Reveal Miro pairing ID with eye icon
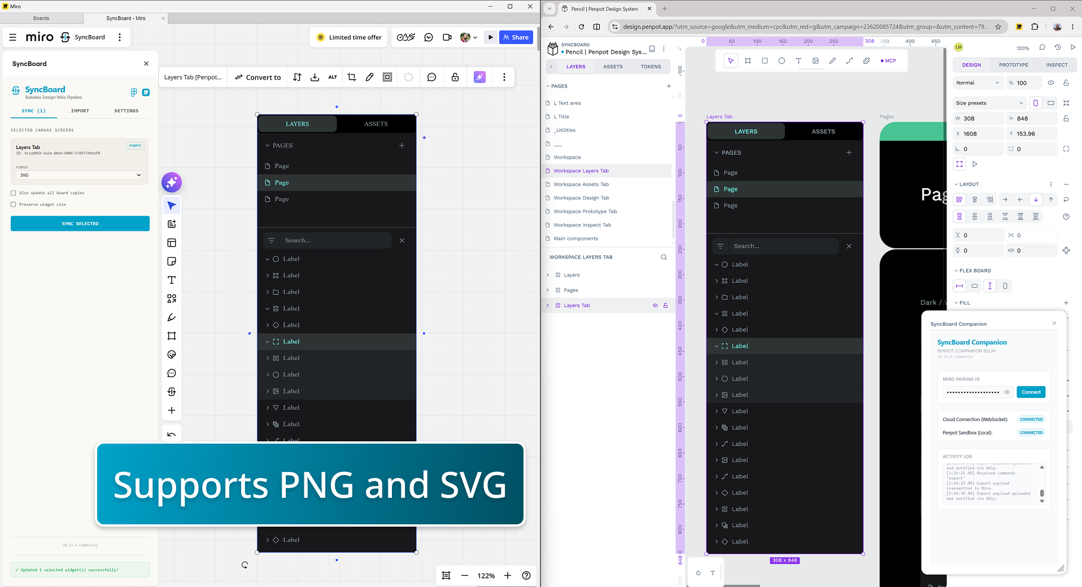Screen dimensions: 1082x587 [1007, 392]
